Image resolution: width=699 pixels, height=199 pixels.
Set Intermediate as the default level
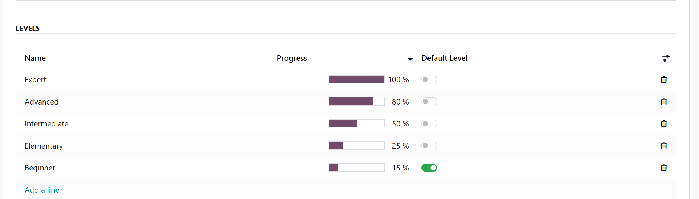click(x=429, y=124)
